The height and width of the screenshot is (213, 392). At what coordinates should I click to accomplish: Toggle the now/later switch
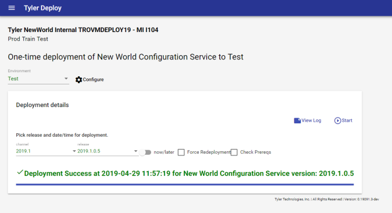[145, 152]
